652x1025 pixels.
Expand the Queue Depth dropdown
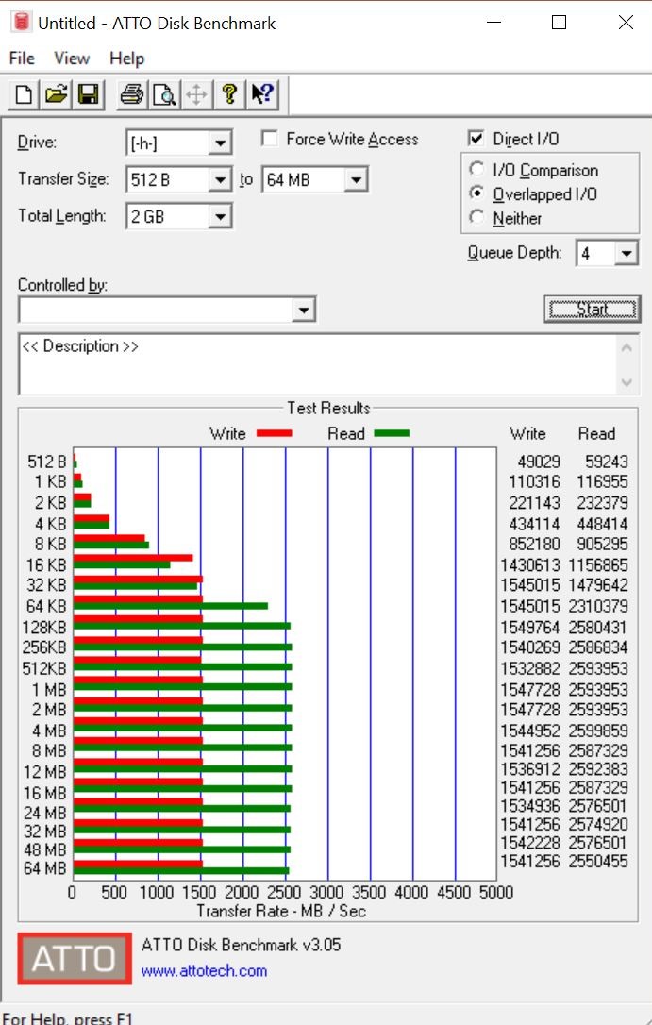pos(627,253)
